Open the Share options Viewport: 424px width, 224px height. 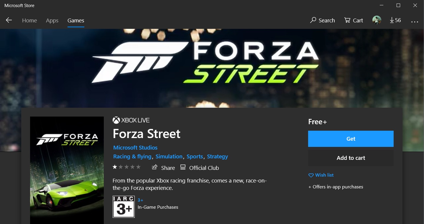(x=163, y=167)
